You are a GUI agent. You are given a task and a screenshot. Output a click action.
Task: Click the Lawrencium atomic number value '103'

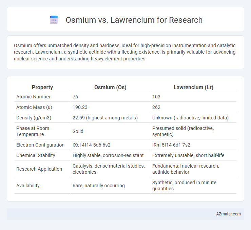(156, 97)
